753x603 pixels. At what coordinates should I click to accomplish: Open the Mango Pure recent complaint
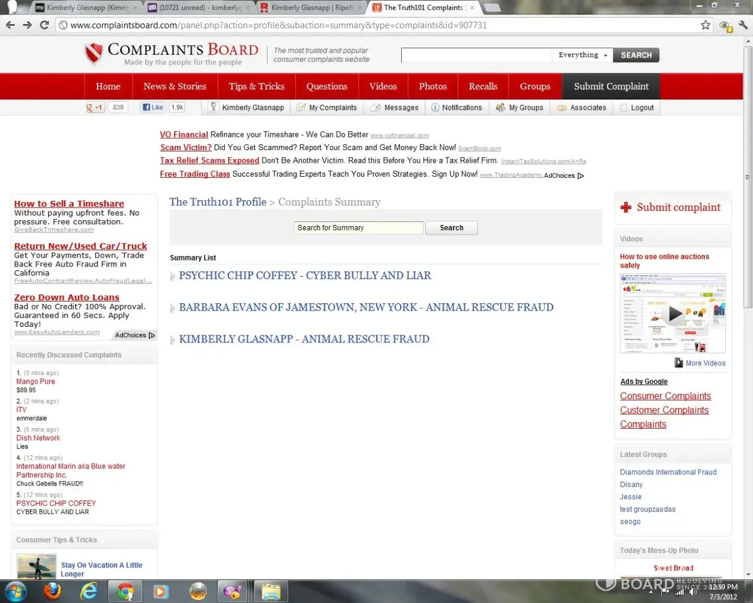[36, 382]
